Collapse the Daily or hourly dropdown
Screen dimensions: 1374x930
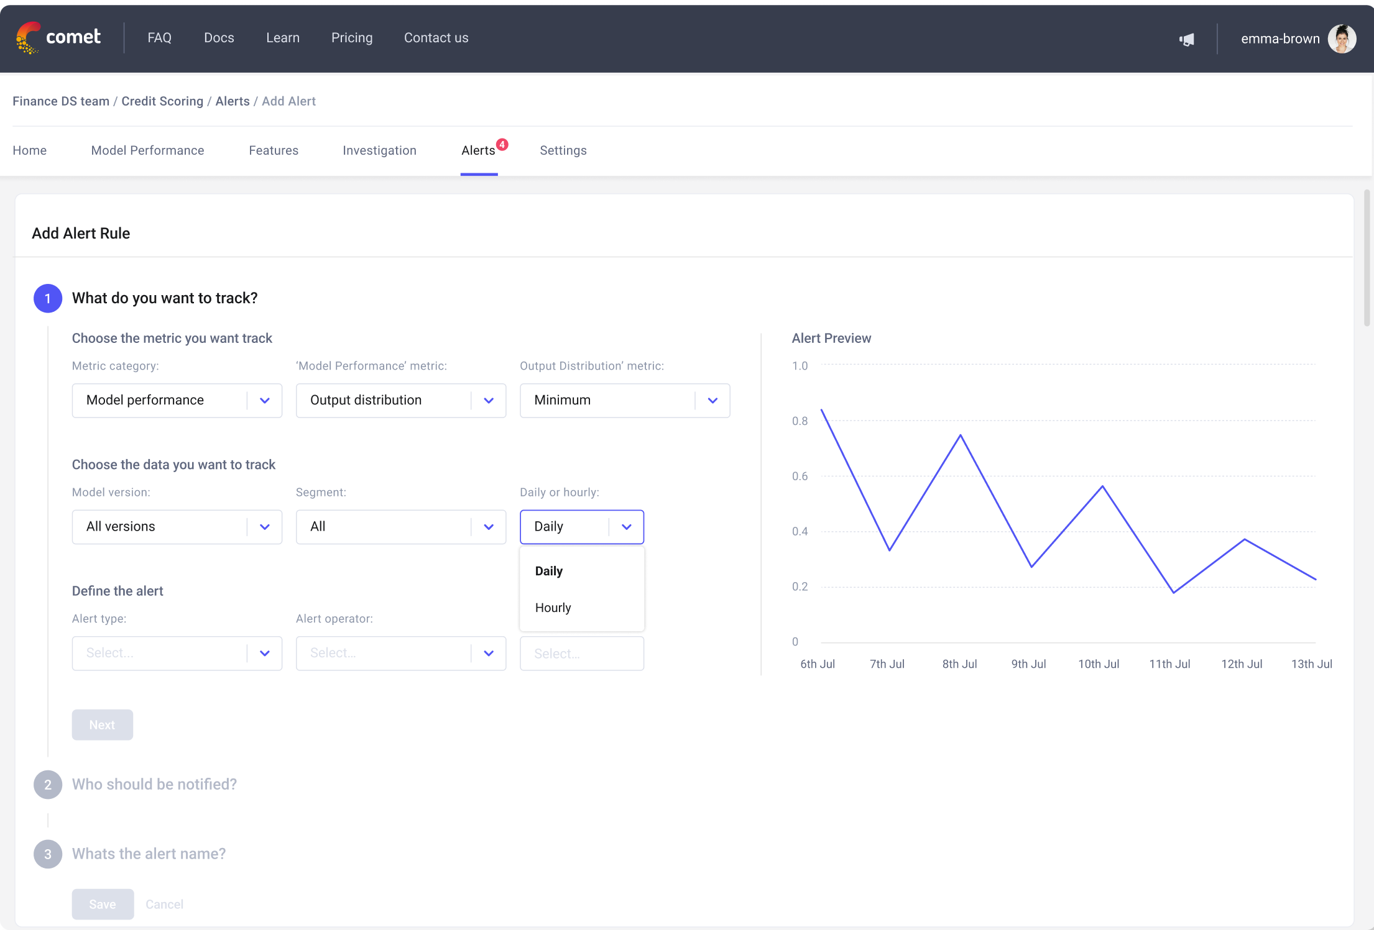(582, 527)
